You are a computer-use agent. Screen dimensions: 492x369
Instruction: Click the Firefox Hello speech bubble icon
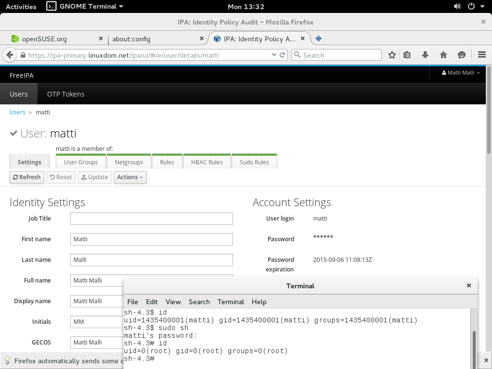461,55
